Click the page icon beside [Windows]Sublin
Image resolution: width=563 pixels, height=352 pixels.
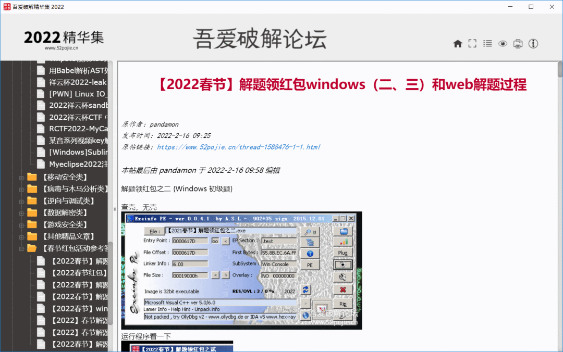(x=41, y=152)
